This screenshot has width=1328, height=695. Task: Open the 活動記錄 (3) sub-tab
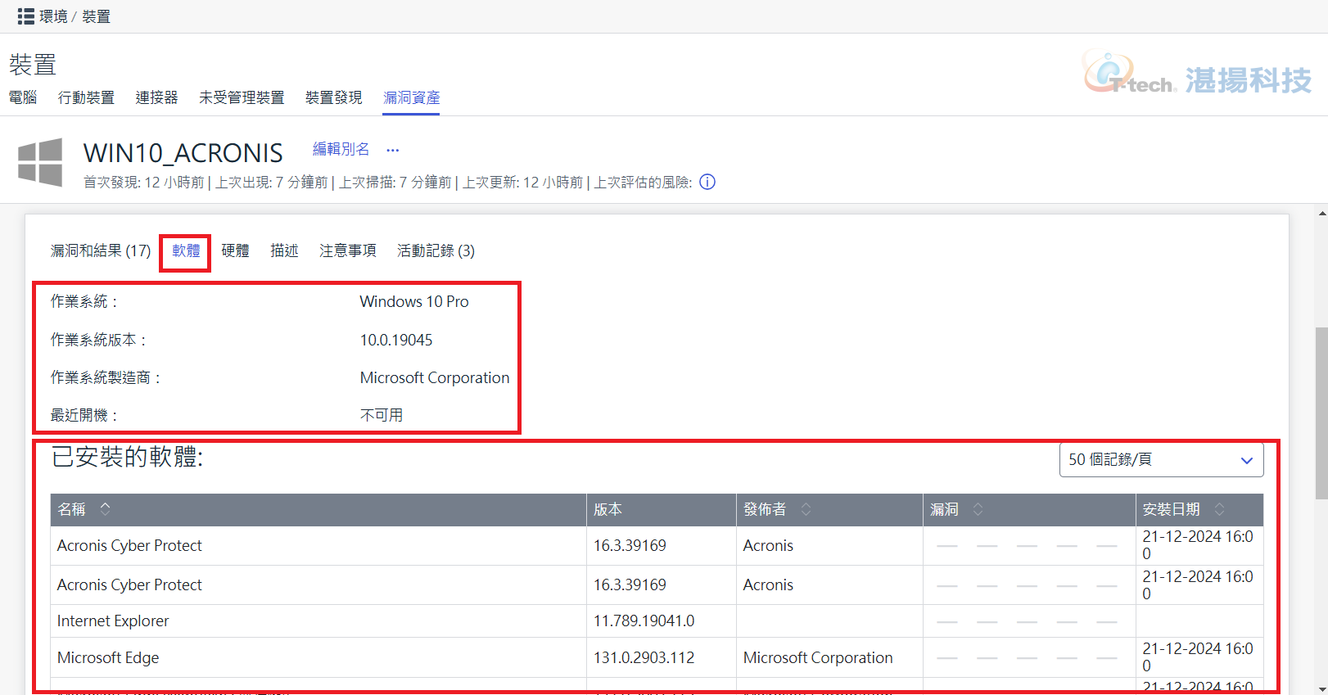tap(436, 250)
